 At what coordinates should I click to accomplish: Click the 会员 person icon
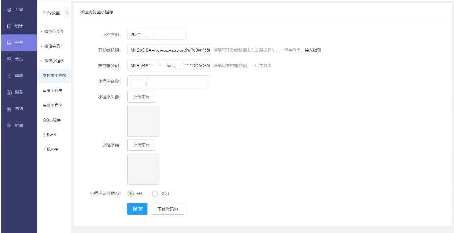coord(9,59)
